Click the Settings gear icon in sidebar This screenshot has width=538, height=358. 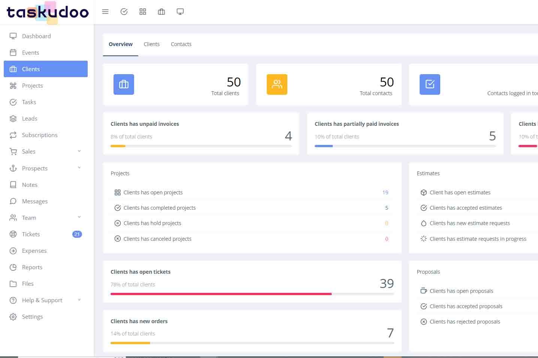click(x=13, y=316)
